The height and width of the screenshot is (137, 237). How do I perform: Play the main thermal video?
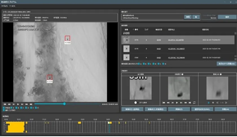[x=18, y=104]
